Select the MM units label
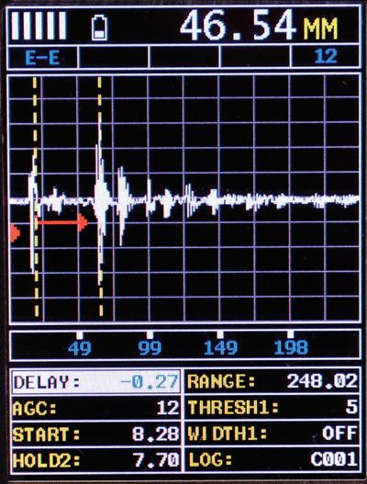This screenshot has height=484, width=367. tap(321, 28)
